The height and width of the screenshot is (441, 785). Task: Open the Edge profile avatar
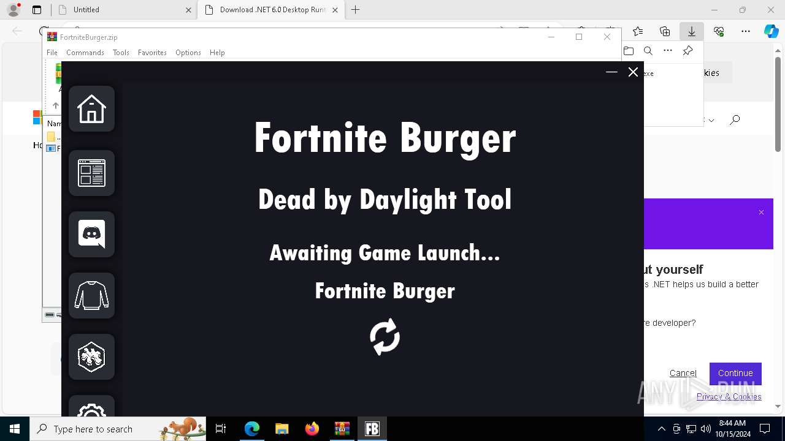tap(13, 10)
